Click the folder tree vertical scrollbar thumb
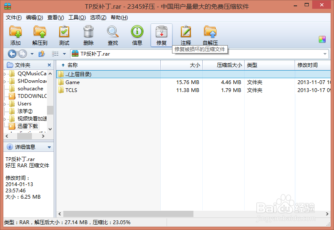The width and height of the screenshot is (334, 230). pos(50,110)
